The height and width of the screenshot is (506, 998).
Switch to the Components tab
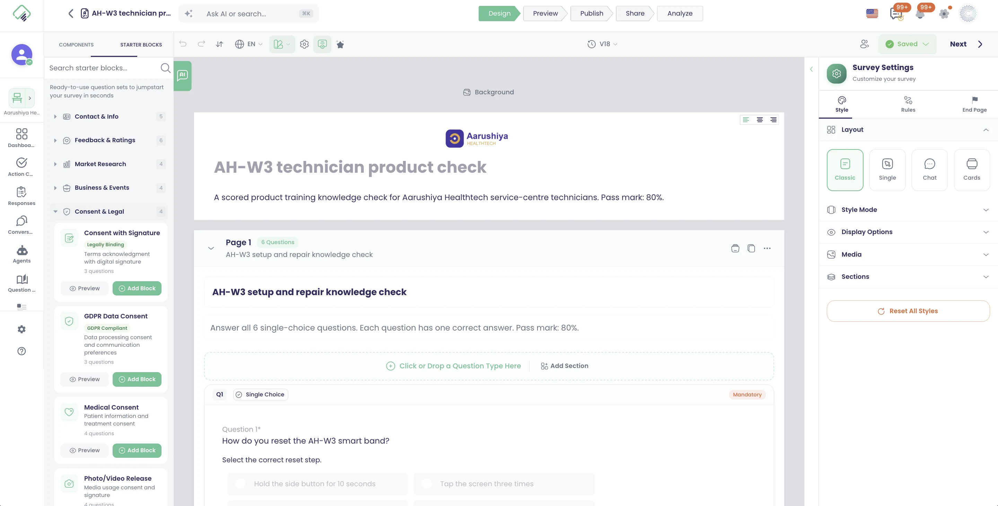coord(76,45)
